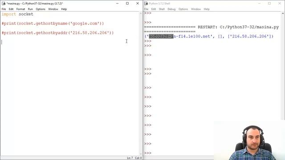Viewport: 285px width, 160px height.
Task: Open Shell menu in Python Shell window
Action: [162, 9]
